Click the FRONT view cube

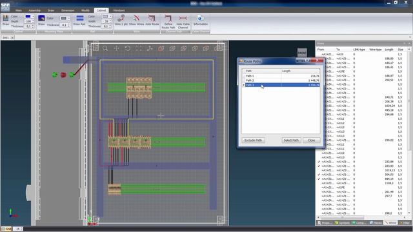tap(302, 53)
